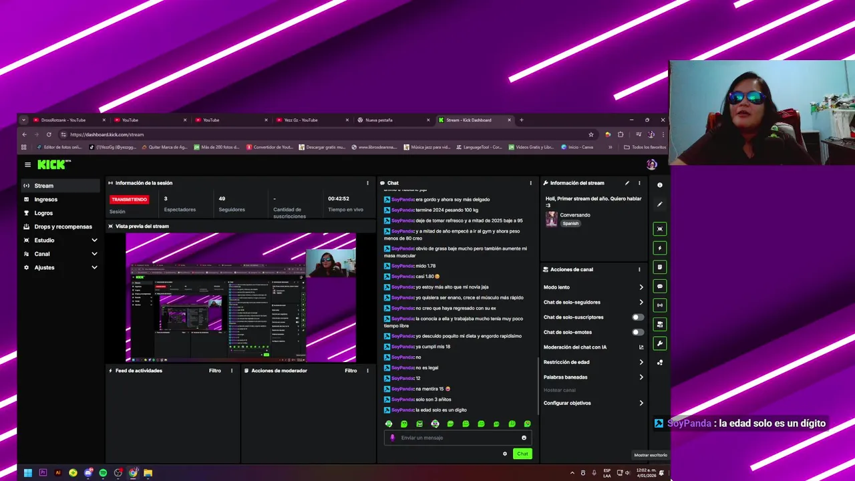Image resolution: width=855 pixels, height=481 pixels.
Task: Open Palabras baneadas settings
Action: [594, 377]
